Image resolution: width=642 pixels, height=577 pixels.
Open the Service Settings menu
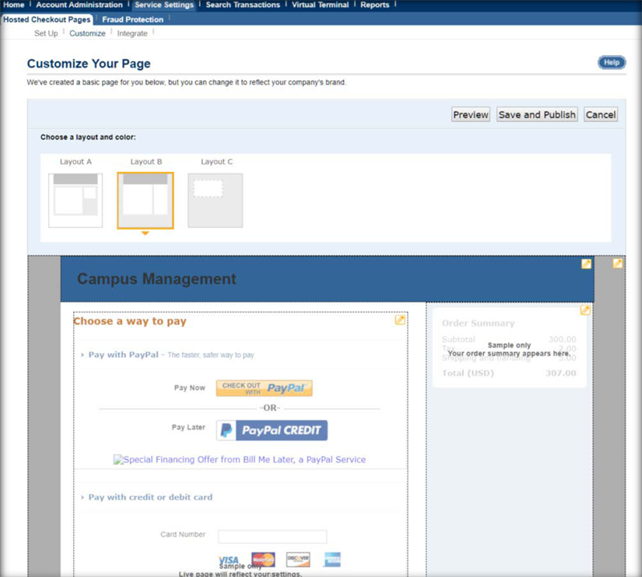(x=164, y=5)
